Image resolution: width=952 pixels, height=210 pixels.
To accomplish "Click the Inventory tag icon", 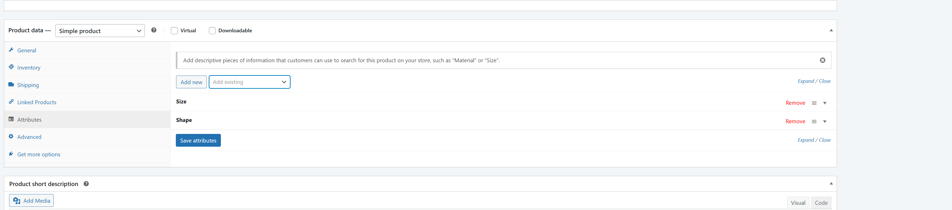I will click(x=11, y=67).
